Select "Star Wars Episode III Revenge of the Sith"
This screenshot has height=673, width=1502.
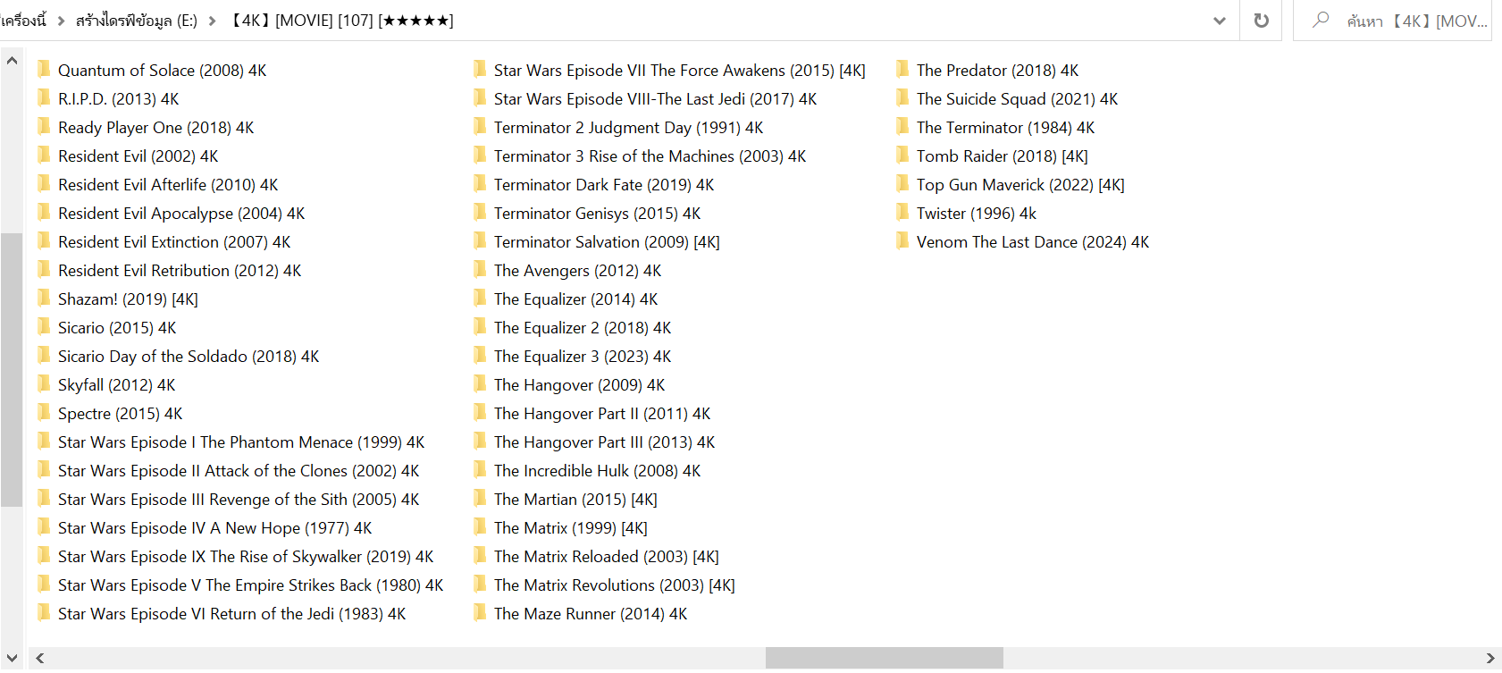click(x=239, y=500)
